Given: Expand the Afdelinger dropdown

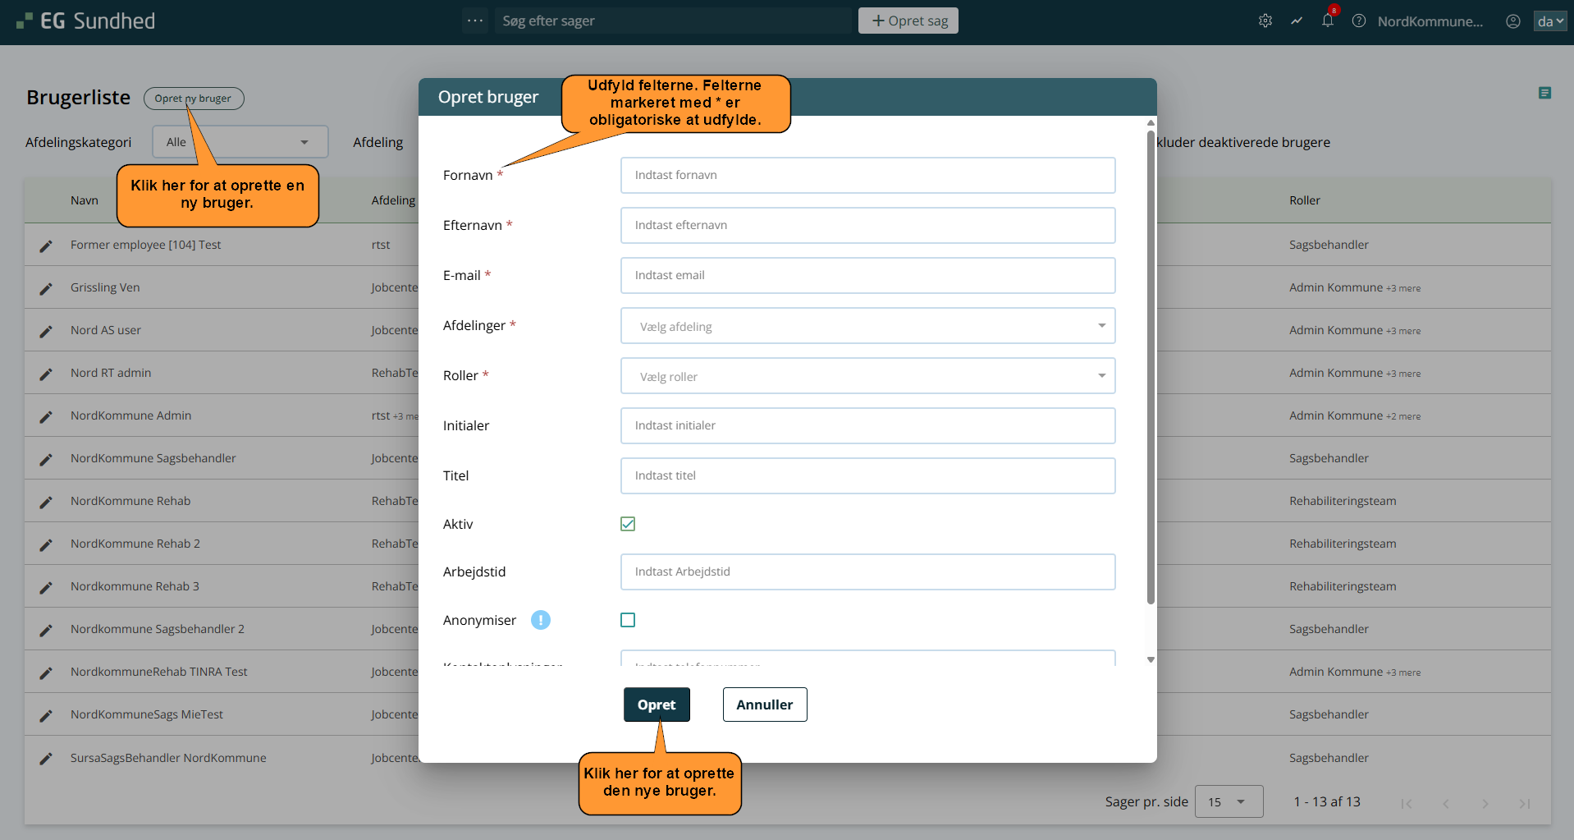Looking at the screenshot, I should (867, 326).
